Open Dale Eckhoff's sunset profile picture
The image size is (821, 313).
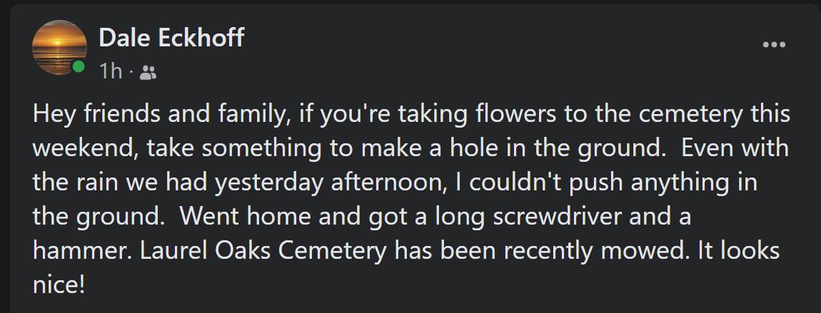(x=59, y=48)
